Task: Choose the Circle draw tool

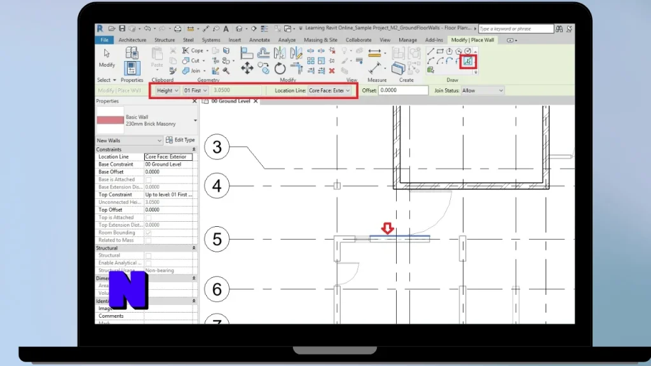Action: click(x=467, y=51)
